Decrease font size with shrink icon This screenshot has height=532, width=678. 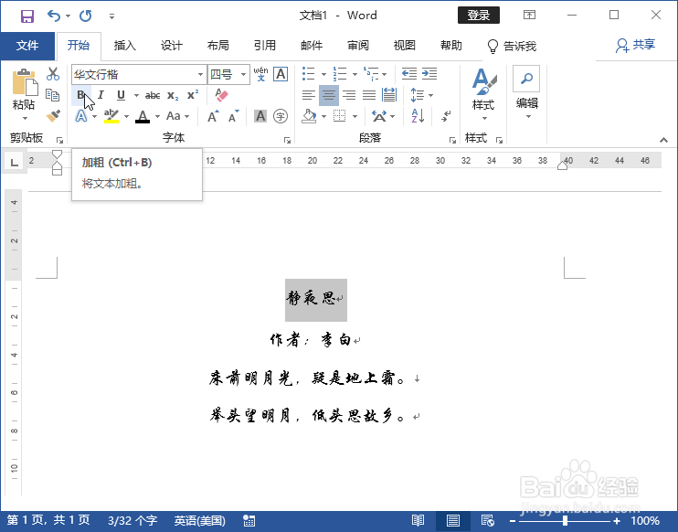click(234, 116)
